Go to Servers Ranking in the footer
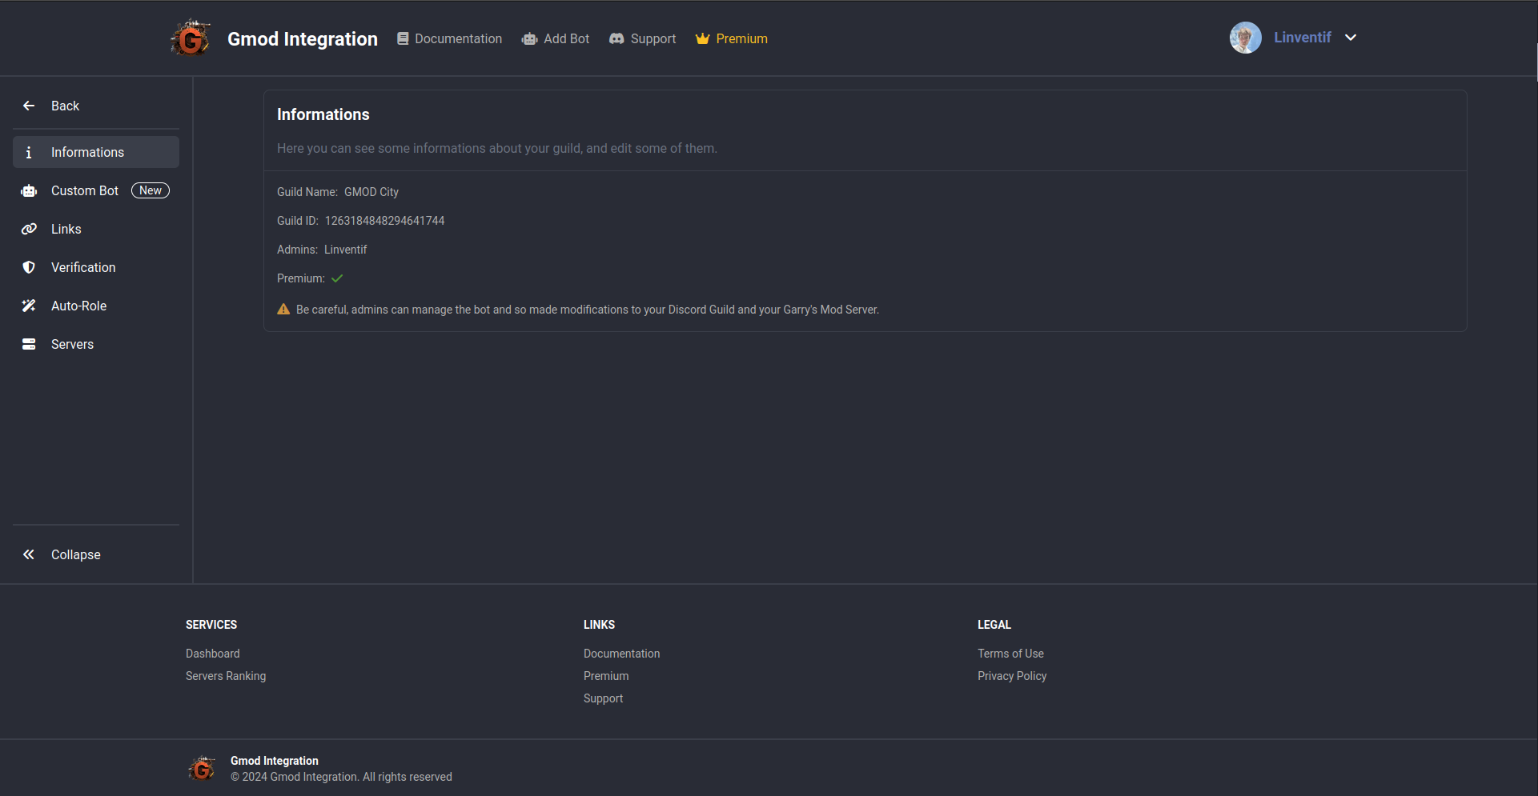Screen dimensions: 1538x796 pos(226,676)
